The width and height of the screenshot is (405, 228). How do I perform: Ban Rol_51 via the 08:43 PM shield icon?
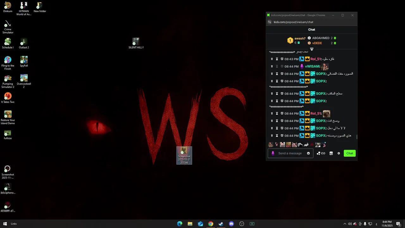pos(282,59)
